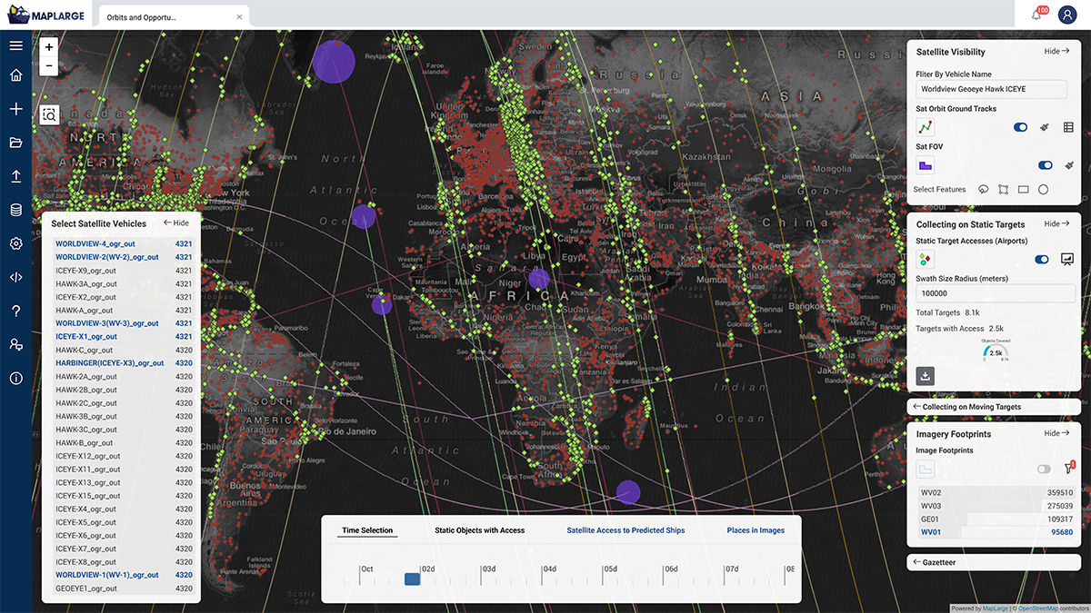This screenshot has height=613, width=1091.
Task: Switch to Static Objects with Access tab
Action: coord(479,530)
